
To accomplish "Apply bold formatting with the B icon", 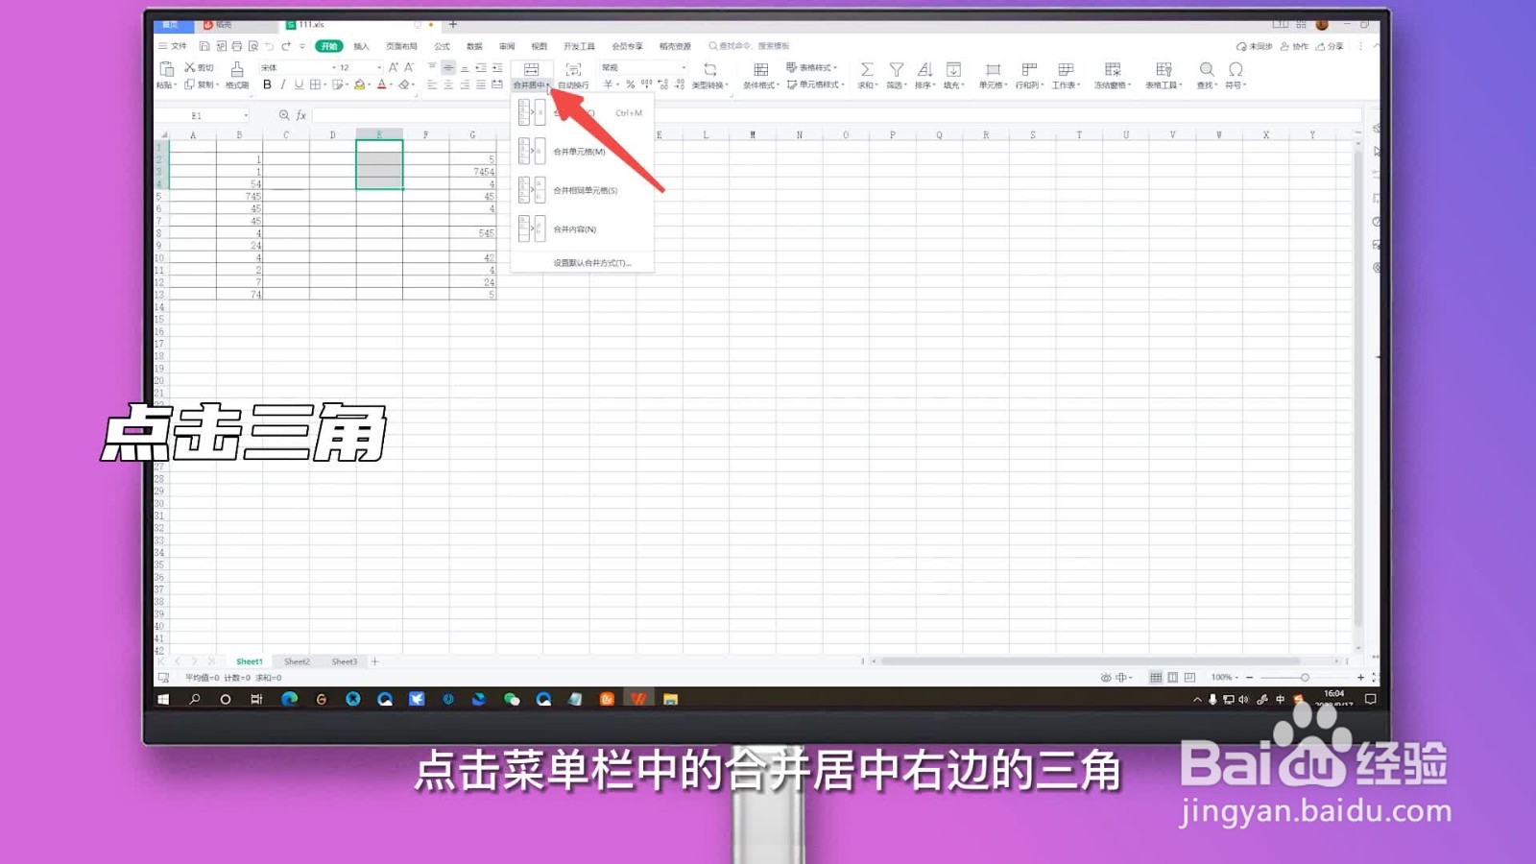I will click(x=268, y=84).
